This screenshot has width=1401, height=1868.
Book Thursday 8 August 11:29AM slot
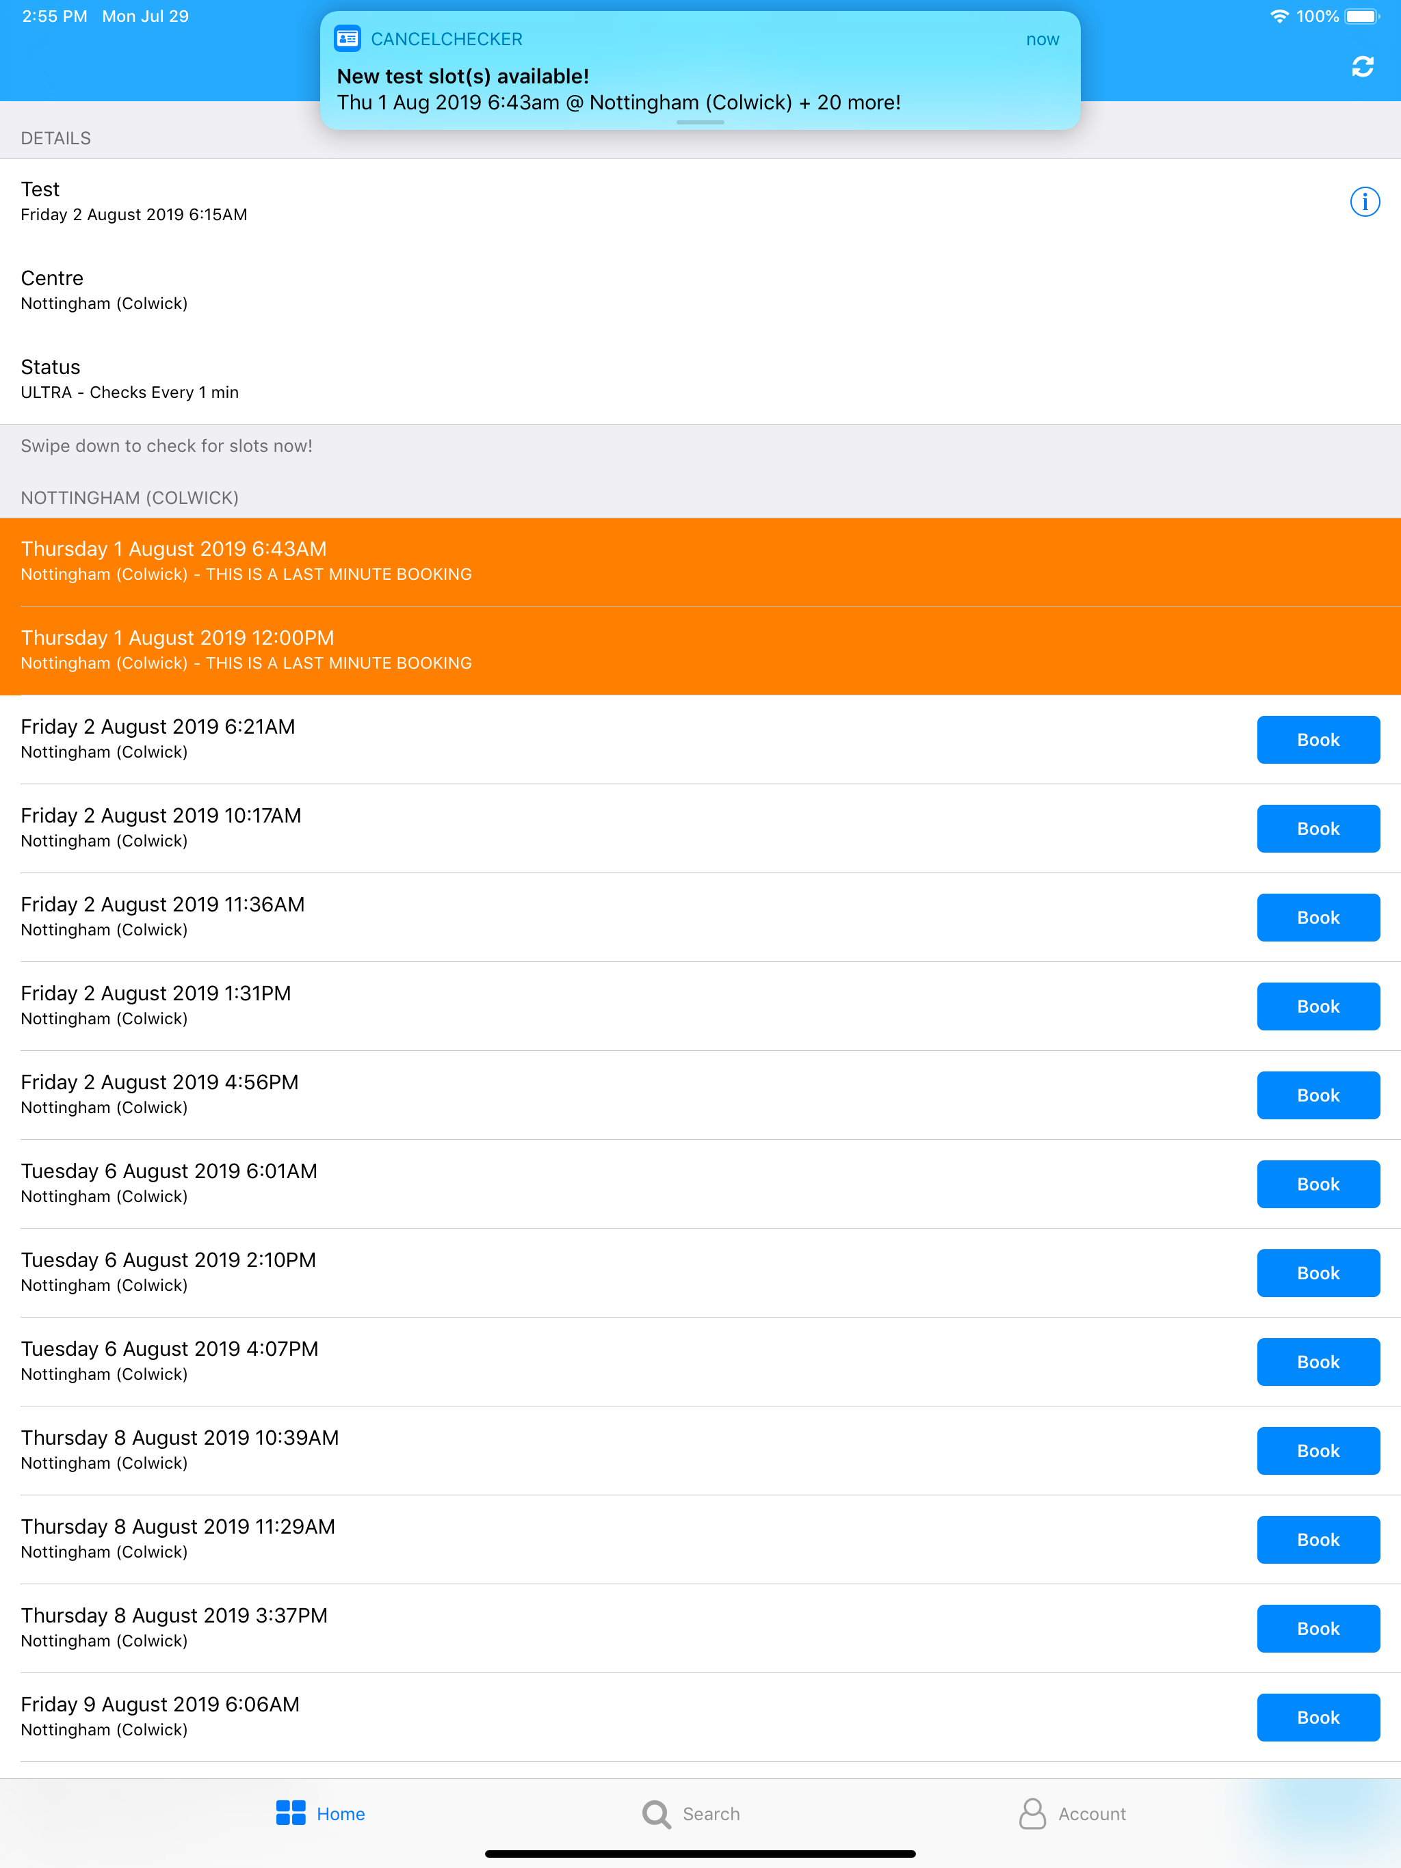pos(1318,1540)
